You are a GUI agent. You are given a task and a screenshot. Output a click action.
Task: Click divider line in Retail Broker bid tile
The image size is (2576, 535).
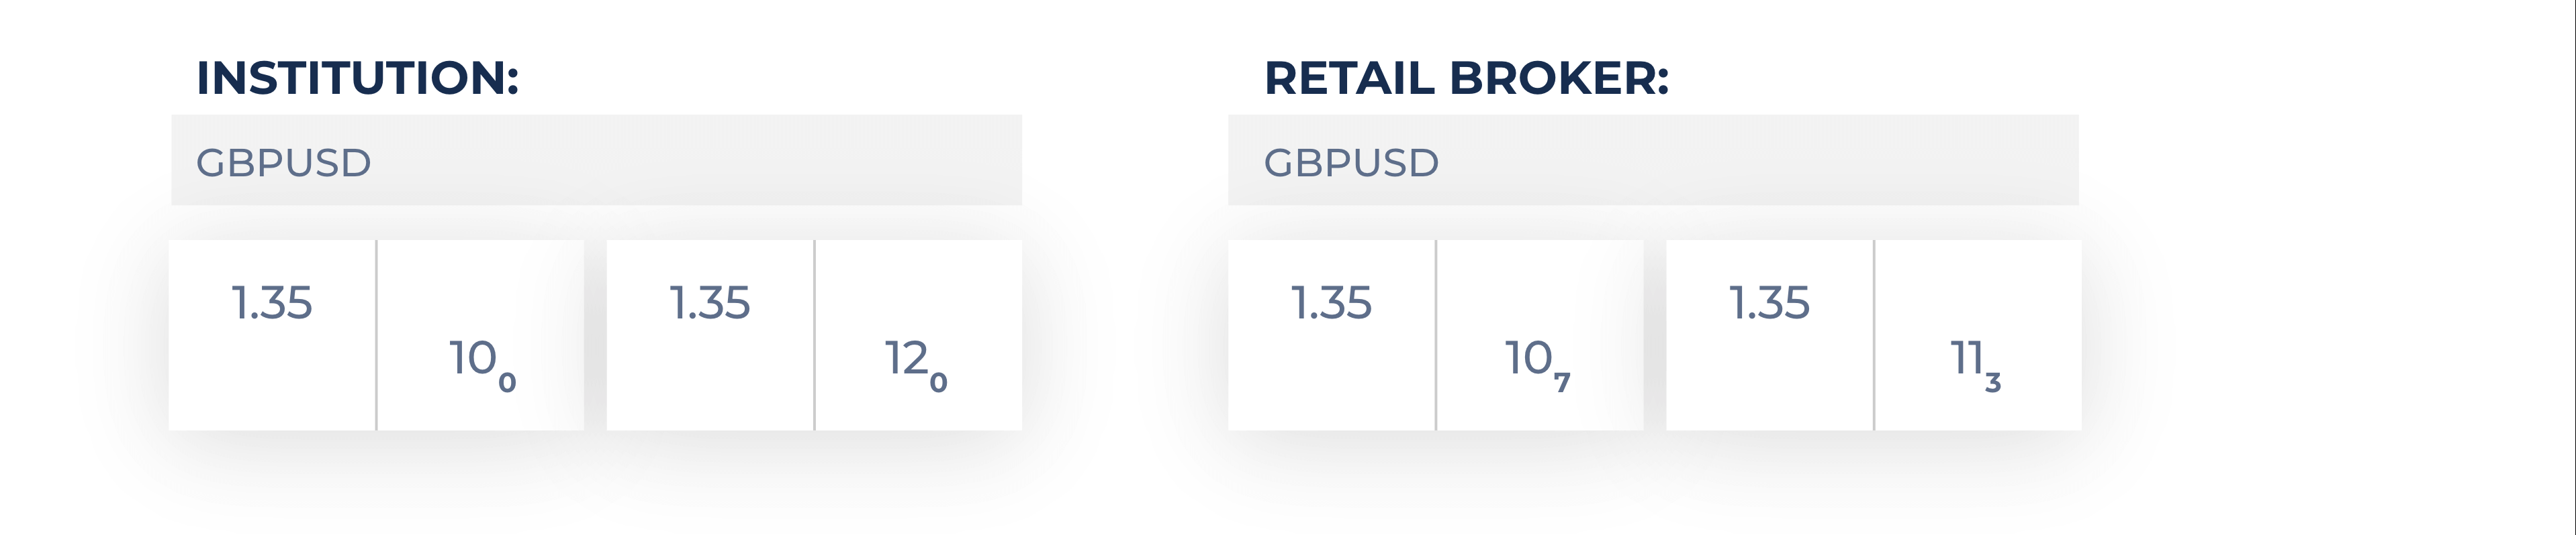[1436, 335]
